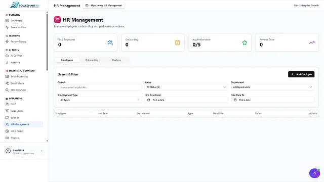
Task: Click the Total Employees people icon
Action: tap(110, 42)
